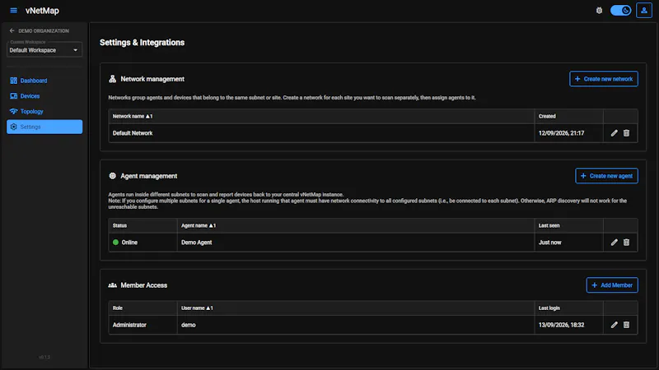
Task: Open the hamburger navigation menu
Action: [x=13, y=11]
